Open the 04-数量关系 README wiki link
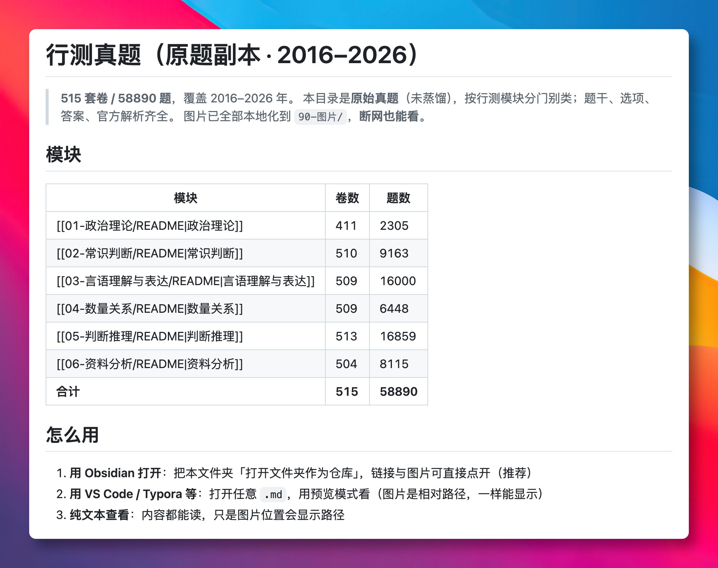Viewport: 718px width, 568px height. (150, 308)
